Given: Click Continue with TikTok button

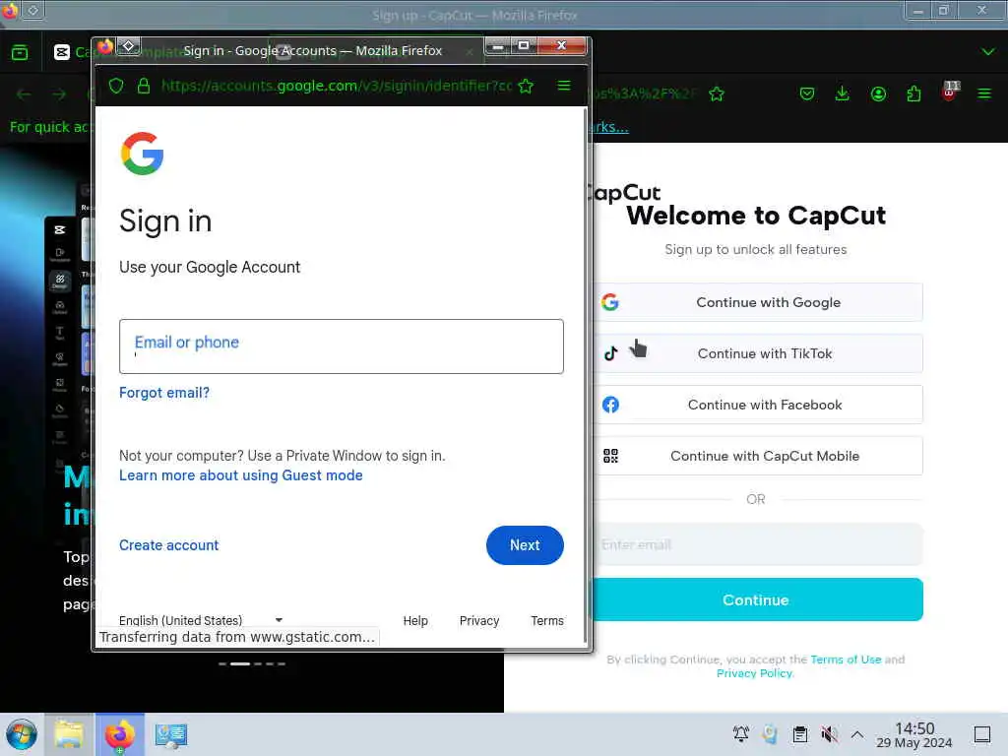Looking at the screenshot, I should [x=756, y=353].
